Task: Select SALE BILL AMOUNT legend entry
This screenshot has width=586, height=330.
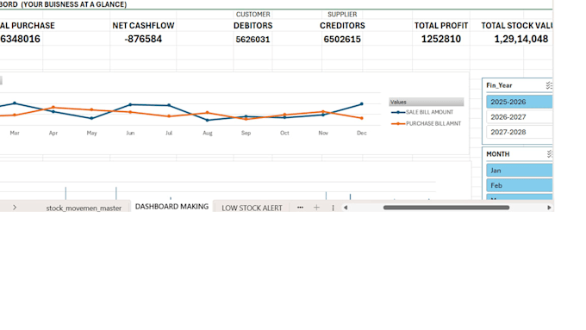Action: pyautogui.click(x=422, y=112)
